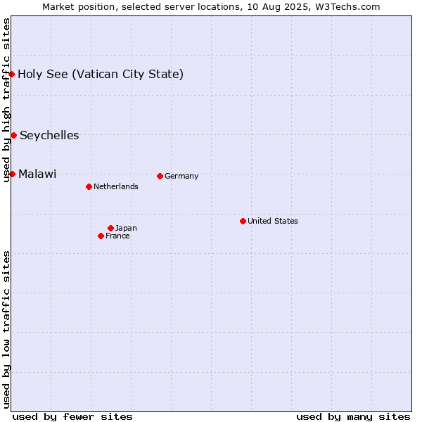Click the "Seychelles" label text

[49, 135]
